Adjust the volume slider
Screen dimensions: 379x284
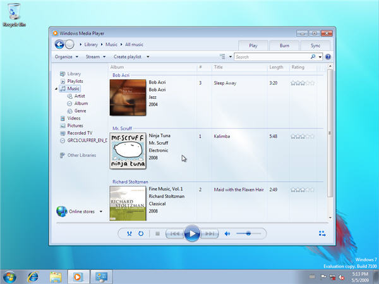tap(249, 233)
